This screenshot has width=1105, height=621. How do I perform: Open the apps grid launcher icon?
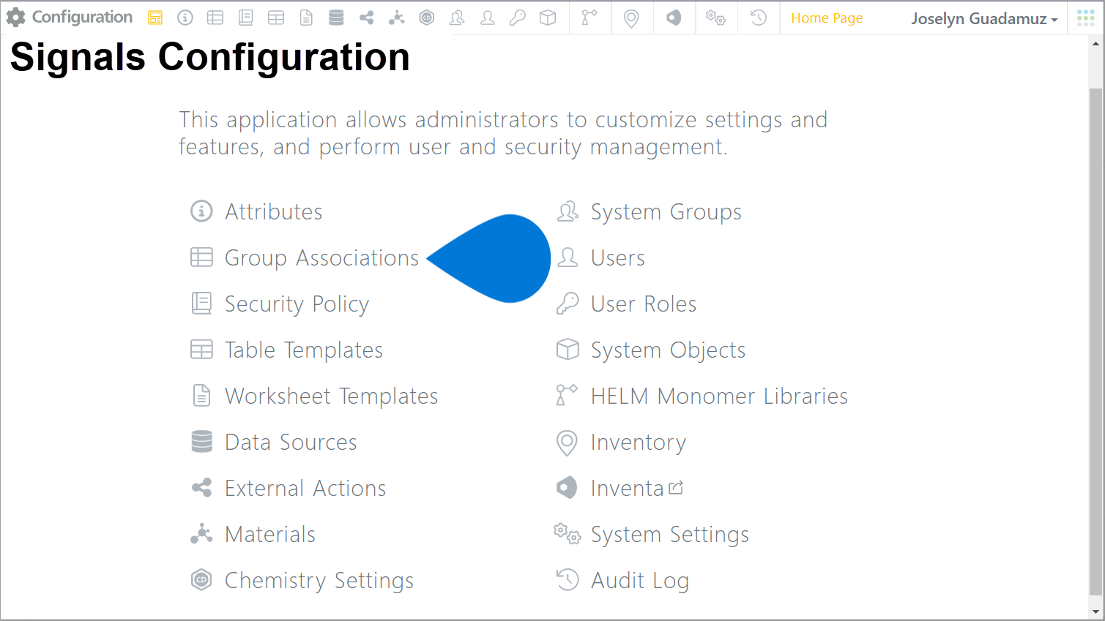click(x=1086, y=18)
